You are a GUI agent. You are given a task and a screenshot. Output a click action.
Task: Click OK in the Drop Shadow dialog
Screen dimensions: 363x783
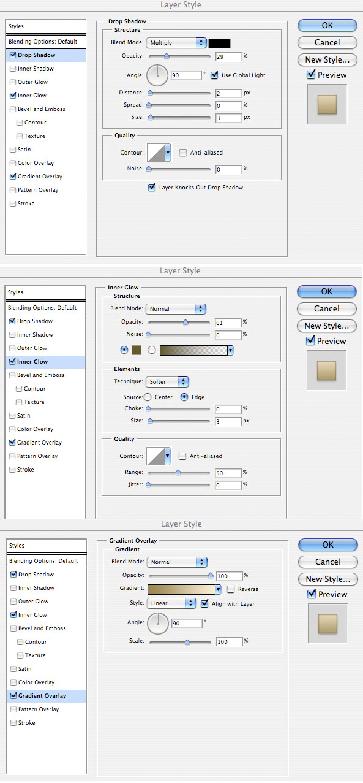[x=327, y=26]
